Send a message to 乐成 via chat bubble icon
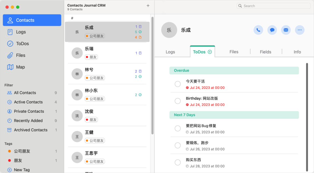This screenshot has height=173, width=314. 272,30
